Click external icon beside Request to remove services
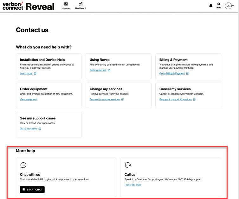This screenshot has height=199, width=239. click(122, 99)
